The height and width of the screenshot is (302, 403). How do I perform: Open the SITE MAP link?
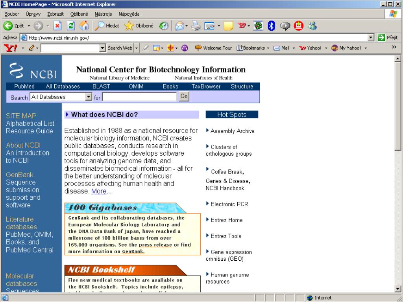pyautogui.click(x=21, y=116)
